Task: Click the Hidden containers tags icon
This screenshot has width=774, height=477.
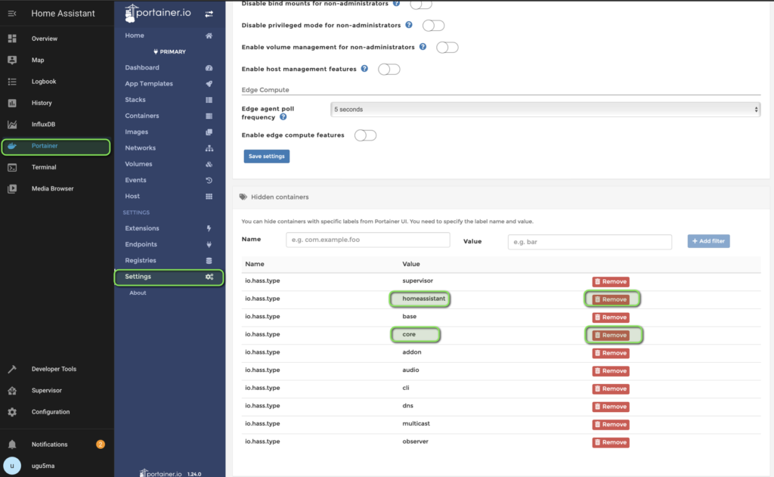Action: click(243, 197)
